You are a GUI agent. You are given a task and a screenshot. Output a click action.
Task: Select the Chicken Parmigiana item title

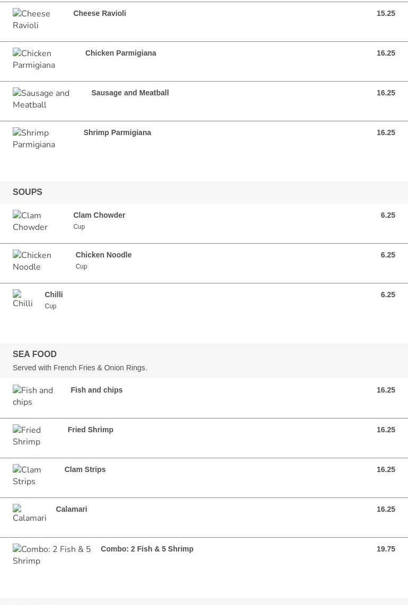coord(120,53)
